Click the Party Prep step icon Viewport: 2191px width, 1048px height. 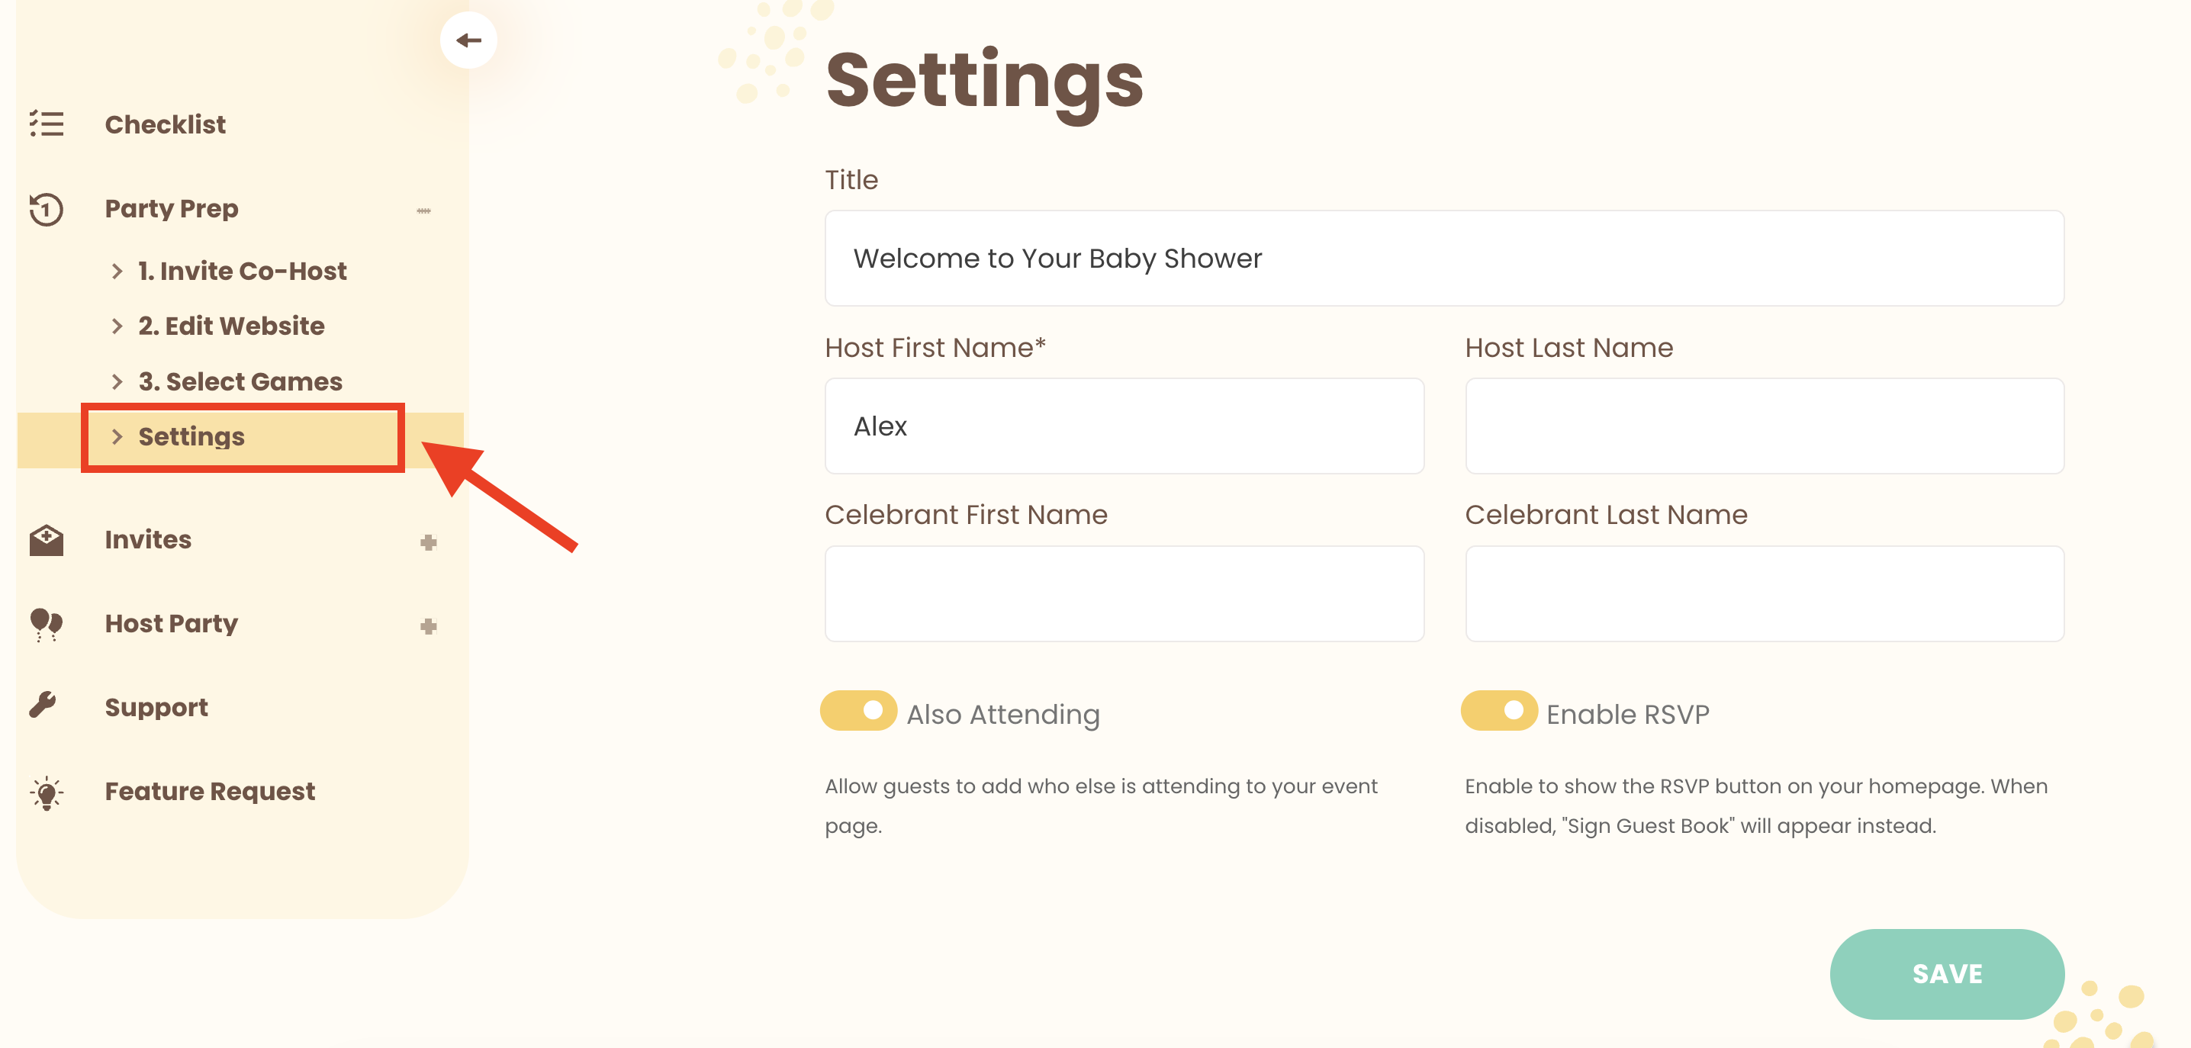coord(45,208)
